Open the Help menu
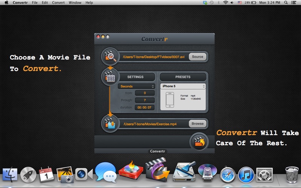301x188 pixels. (89, 3)
